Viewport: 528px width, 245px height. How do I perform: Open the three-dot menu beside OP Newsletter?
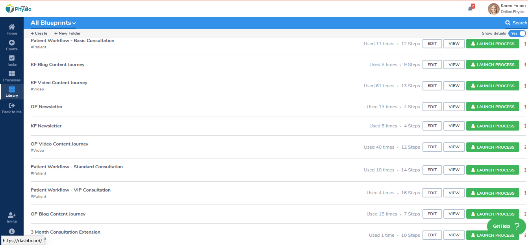pyautogui.click(x=525, y=106)
